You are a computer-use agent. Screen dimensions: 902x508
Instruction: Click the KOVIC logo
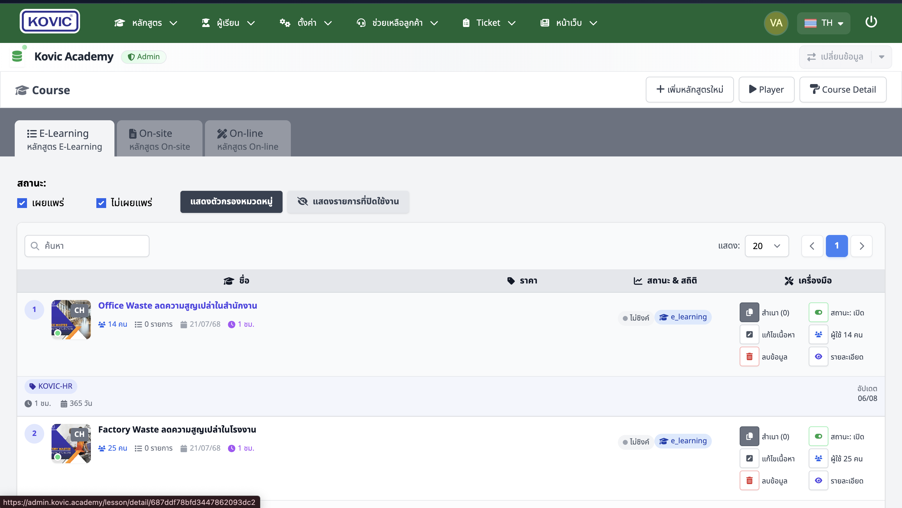pyautogui.click(x=50, y=21)
